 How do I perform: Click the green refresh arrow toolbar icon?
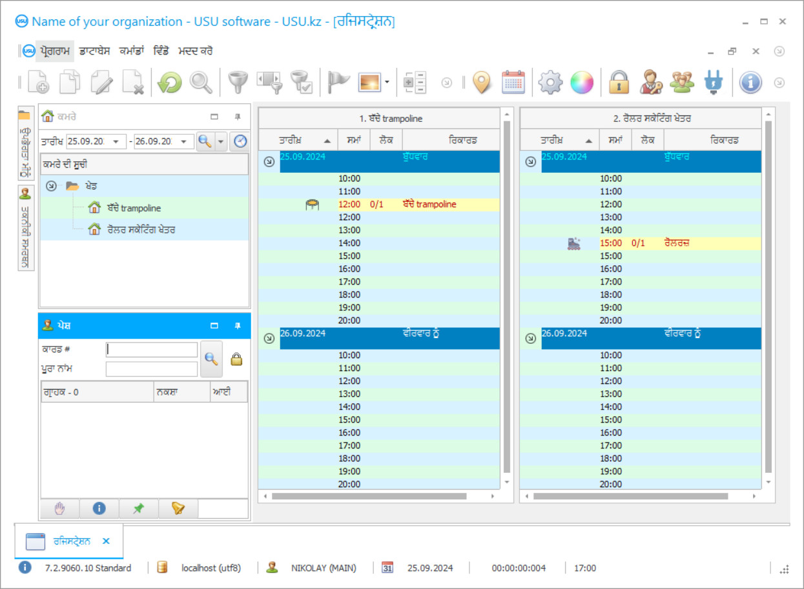(170, 83)
